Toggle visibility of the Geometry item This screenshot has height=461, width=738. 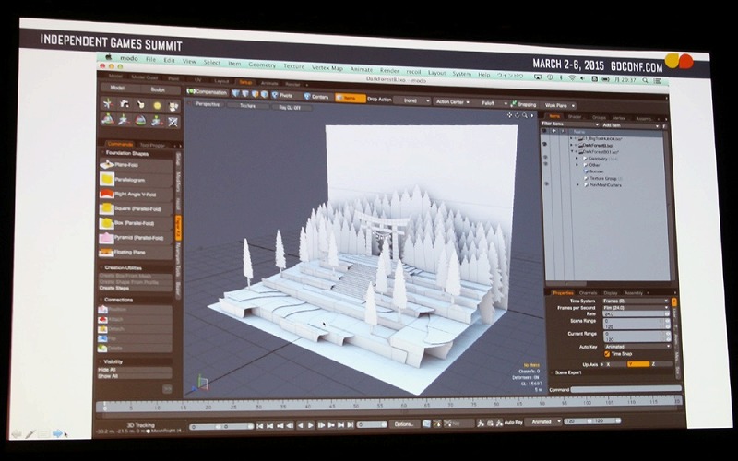click(545, 158)
